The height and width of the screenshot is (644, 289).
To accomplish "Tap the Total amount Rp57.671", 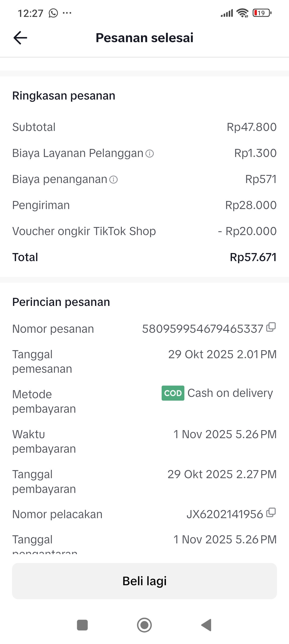I will click(253, 257).
